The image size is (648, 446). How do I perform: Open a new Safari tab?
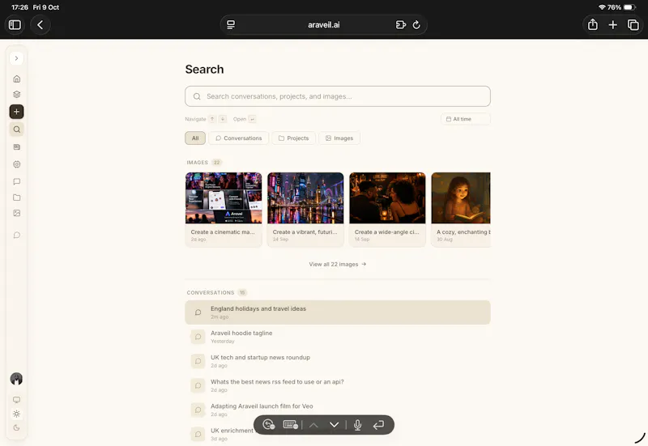pyautogui.click(x=613, y=25)
